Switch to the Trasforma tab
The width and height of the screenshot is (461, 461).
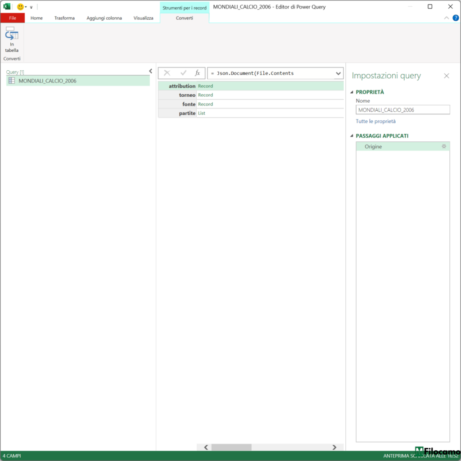pos(64,18)
